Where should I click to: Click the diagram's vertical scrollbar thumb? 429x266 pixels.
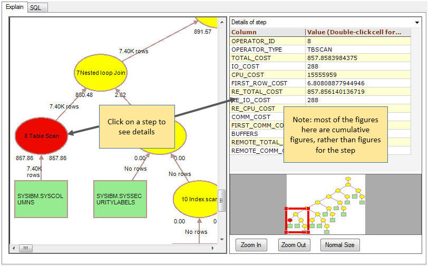[x=221, y=201]
